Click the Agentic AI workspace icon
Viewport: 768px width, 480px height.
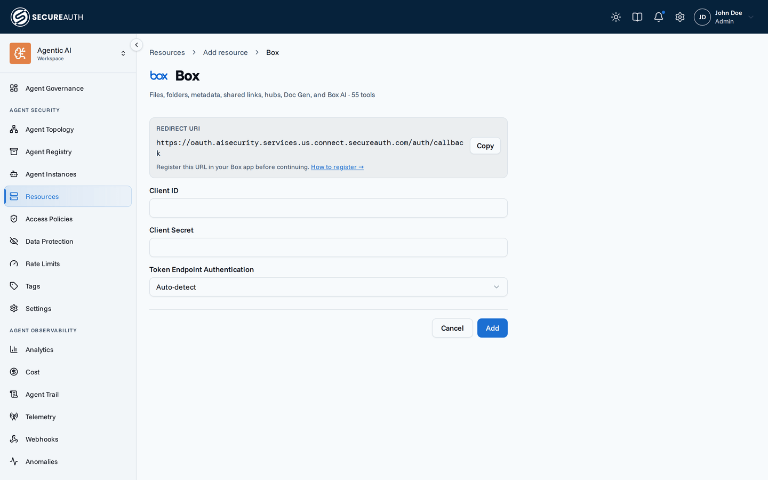point(20,53)
